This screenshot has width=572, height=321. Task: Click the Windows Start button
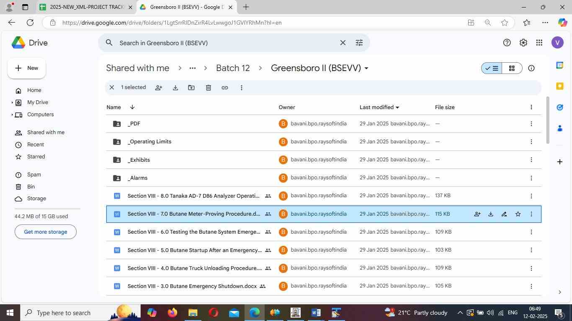click(x=10, y=313)
